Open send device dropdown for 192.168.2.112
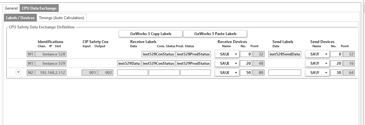The image size is (365, 125). pos(317,73)
